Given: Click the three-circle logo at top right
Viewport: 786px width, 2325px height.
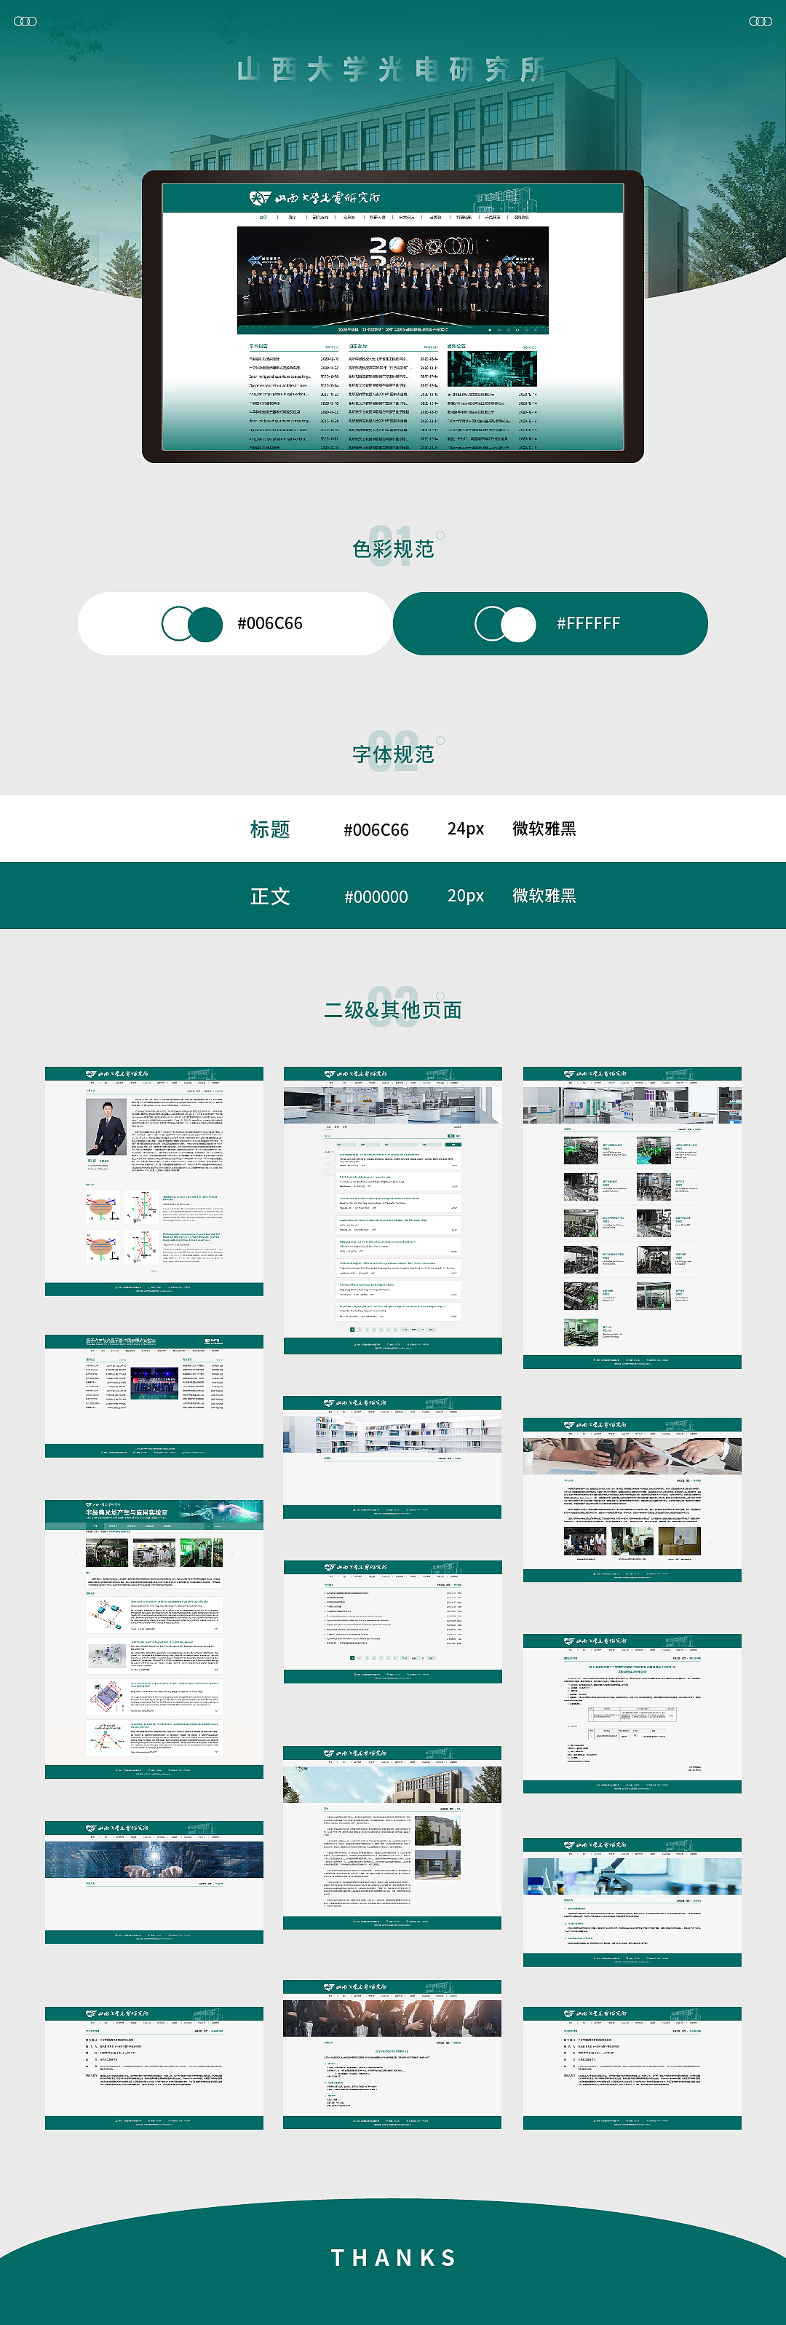Looking at the screenshot, I should (x=761, y=21).
